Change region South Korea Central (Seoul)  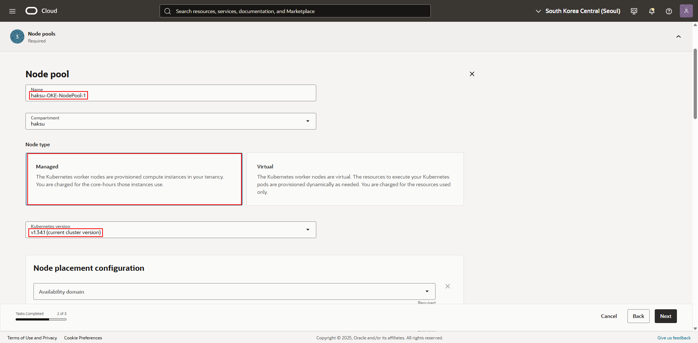tap(578, 11)
